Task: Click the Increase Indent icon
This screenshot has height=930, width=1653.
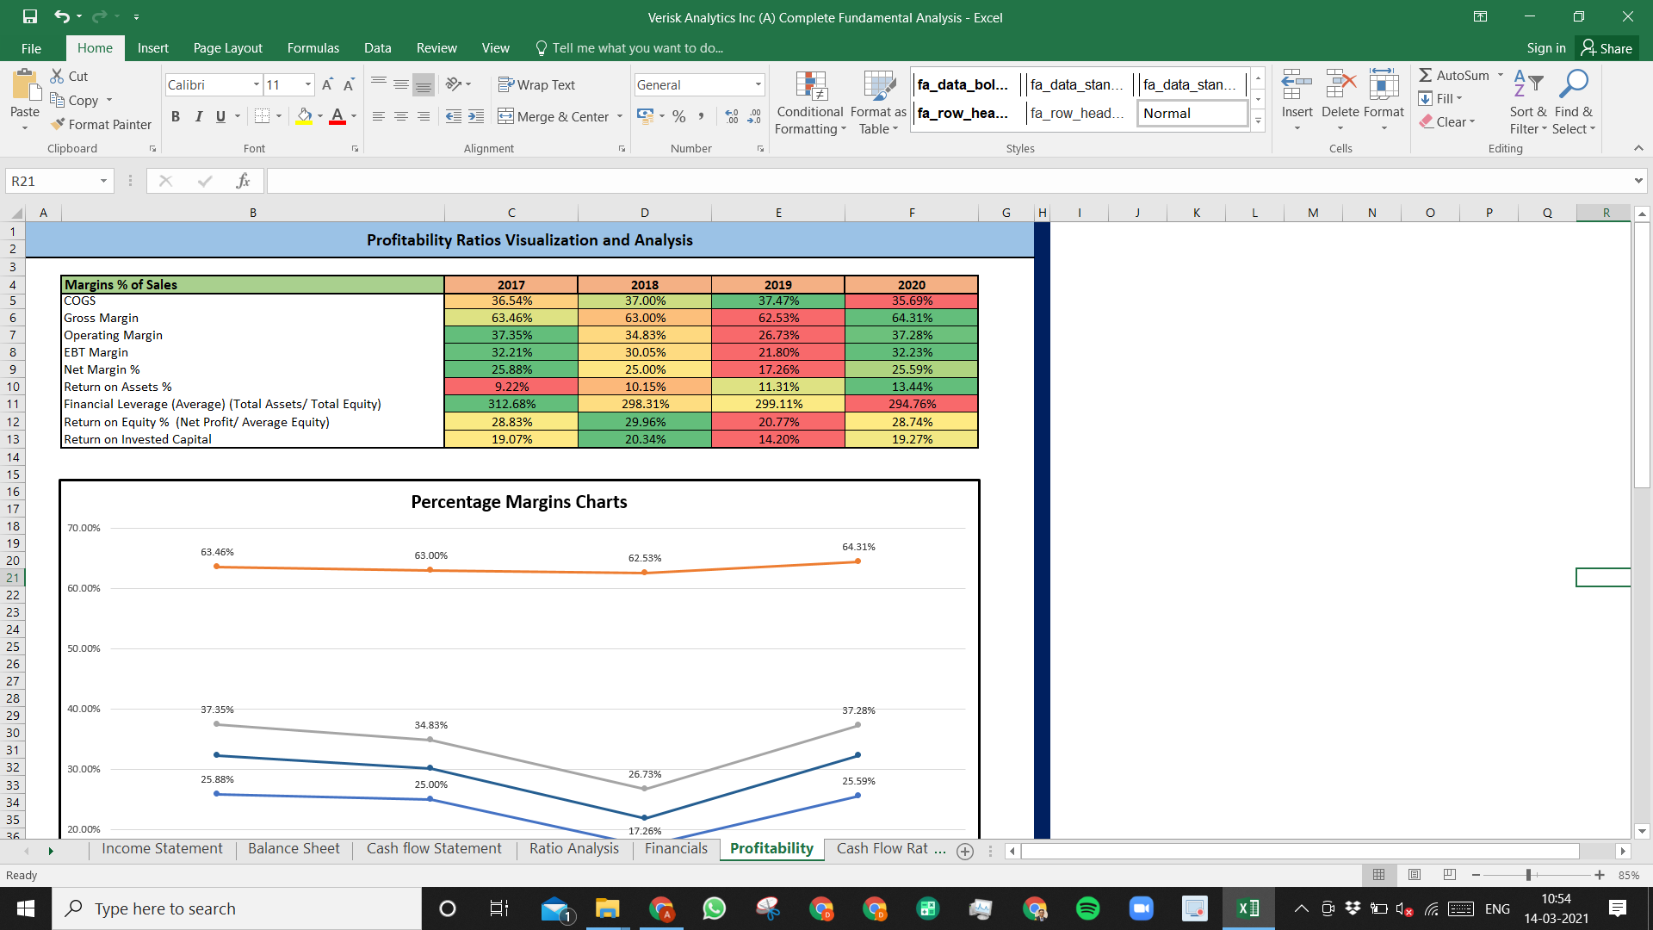Action: [x=476, y=116]
